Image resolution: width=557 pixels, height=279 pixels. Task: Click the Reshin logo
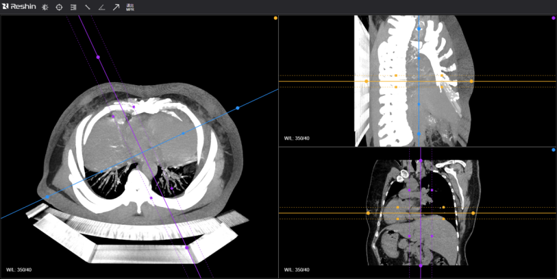19,7
